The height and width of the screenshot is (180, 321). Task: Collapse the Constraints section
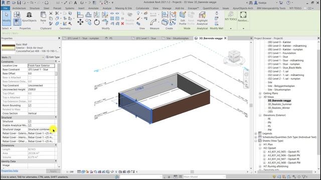[x=56, y=61]
